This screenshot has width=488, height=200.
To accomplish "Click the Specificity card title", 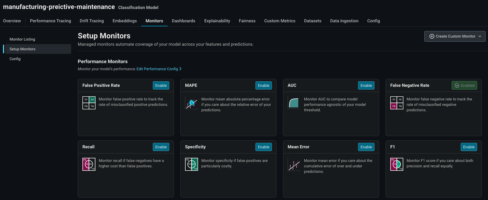I will coord(195,147).
